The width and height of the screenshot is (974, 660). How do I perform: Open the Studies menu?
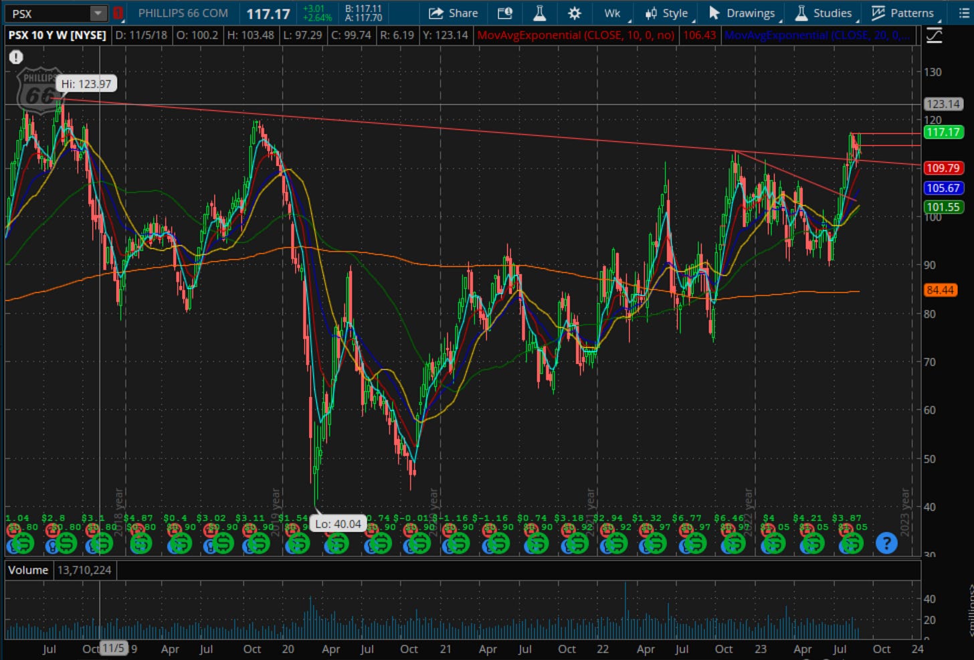click(x=823, y=13)
